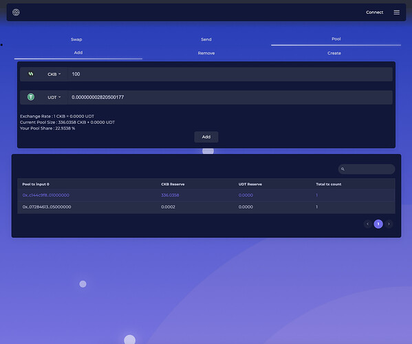Select page 1 pagination button
The image size is (412, 344).
click(x=378, y=224)
